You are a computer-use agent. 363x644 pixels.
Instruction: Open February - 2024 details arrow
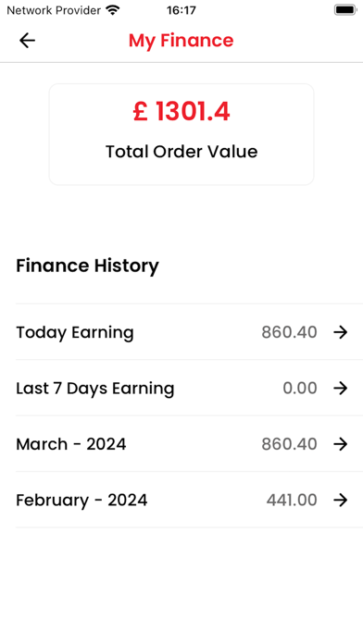point(341,500)
